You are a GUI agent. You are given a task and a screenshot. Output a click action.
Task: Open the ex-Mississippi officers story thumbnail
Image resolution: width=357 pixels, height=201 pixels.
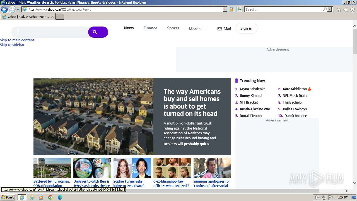click(x=172, y=168)
